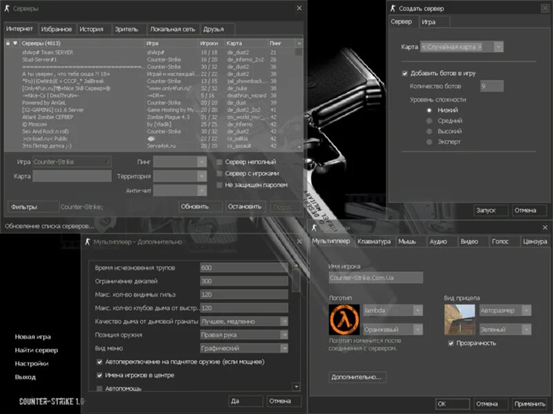Open the 'Анти-чит' filter dropdown
The width and height of the screenshot is (553, 414).
coord(180,190)
